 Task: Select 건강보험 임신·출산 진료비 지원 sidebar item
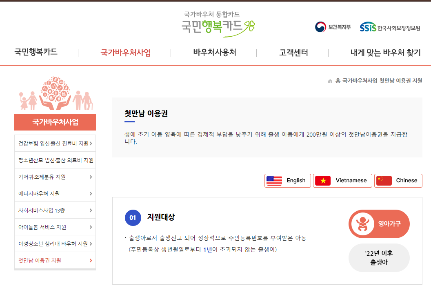point(55,143)
